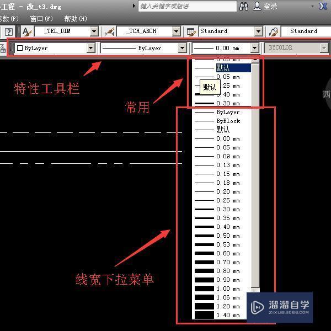Select 0.09 mm lineweight
This screenshot has width=331, height=331.
(223, 157)
